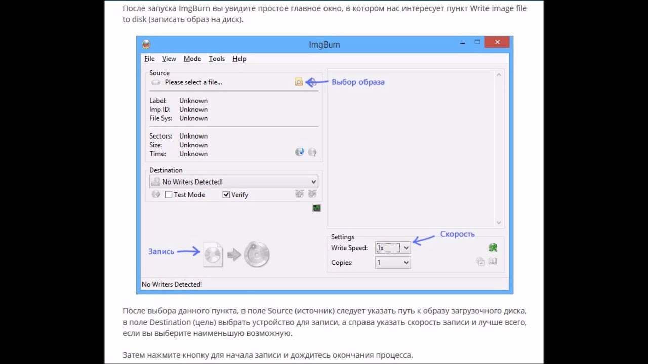
Task: Click the disc icon left of Test Mode
Action: 156,194
